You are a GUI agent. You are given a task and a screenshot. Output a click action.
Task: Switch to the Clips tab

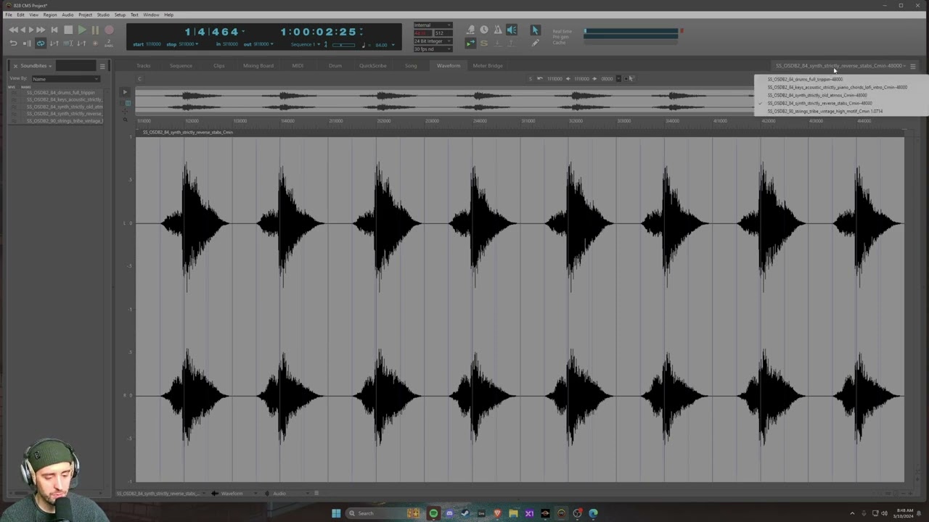point(219,66)
